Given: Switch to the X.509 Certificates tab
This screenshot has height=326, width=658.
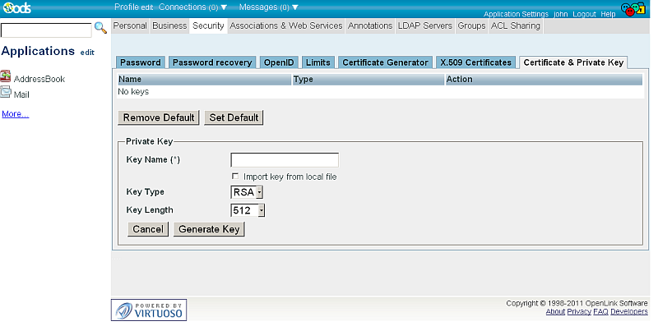Looking at the screenshot, I should tap(476, 62).
